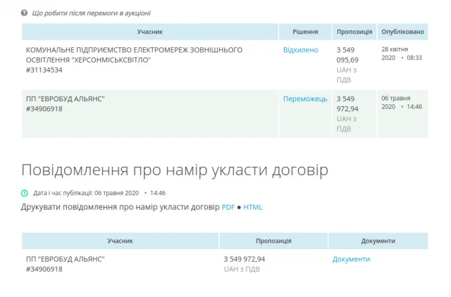Select the Повідомлення про намір укласти договір heading
451x297 pixels.
coord(175,170)
